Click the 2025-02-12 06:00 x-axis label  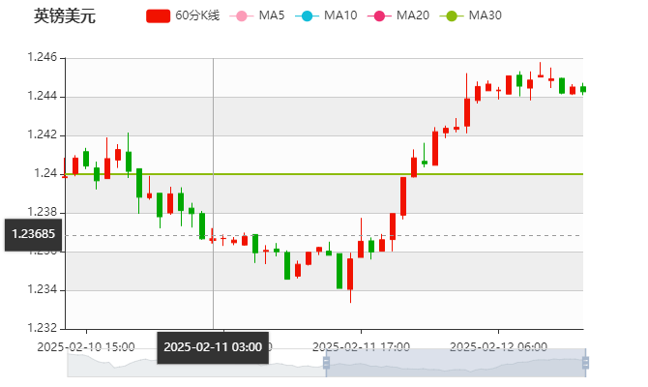click(x=500, y=345)
